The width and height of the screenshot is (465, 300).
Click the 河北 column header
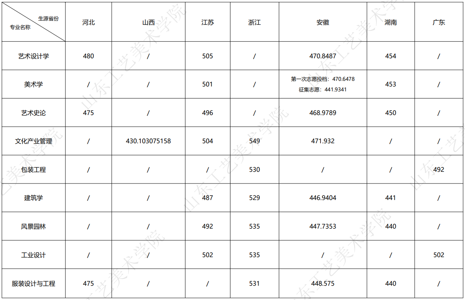point(89,23)
